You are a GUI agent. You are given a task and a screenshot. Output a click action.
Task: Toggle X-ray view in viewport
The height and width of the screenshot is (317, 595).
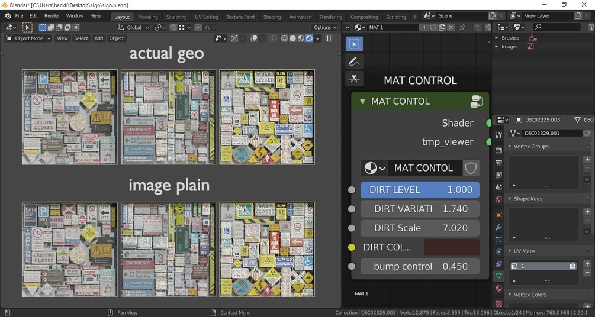(273, 38)
